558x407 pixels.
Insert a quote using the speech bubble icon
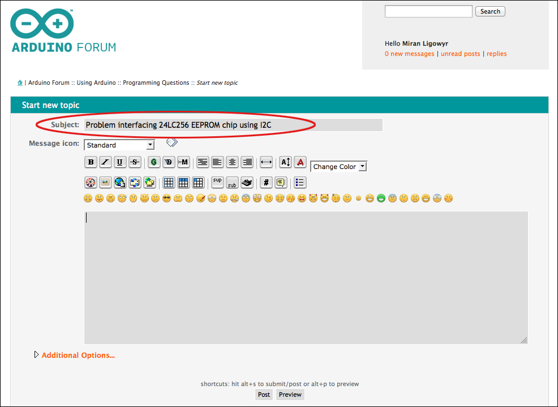[280, 183]
